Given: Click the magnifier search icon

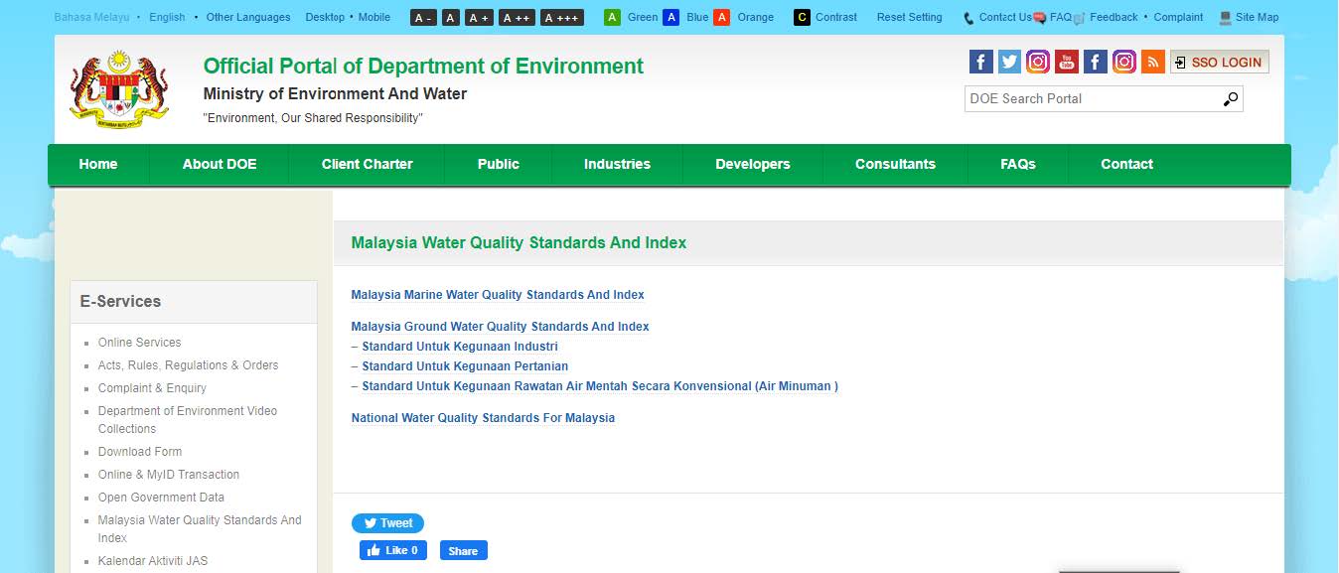Looking at the screenshot, I should 1230,98.
